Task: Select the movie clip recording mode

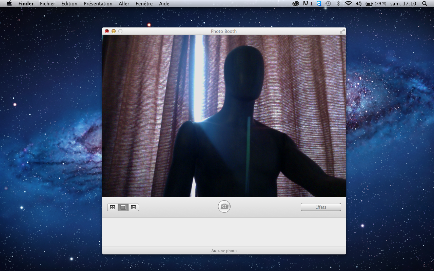Action: 134,207
